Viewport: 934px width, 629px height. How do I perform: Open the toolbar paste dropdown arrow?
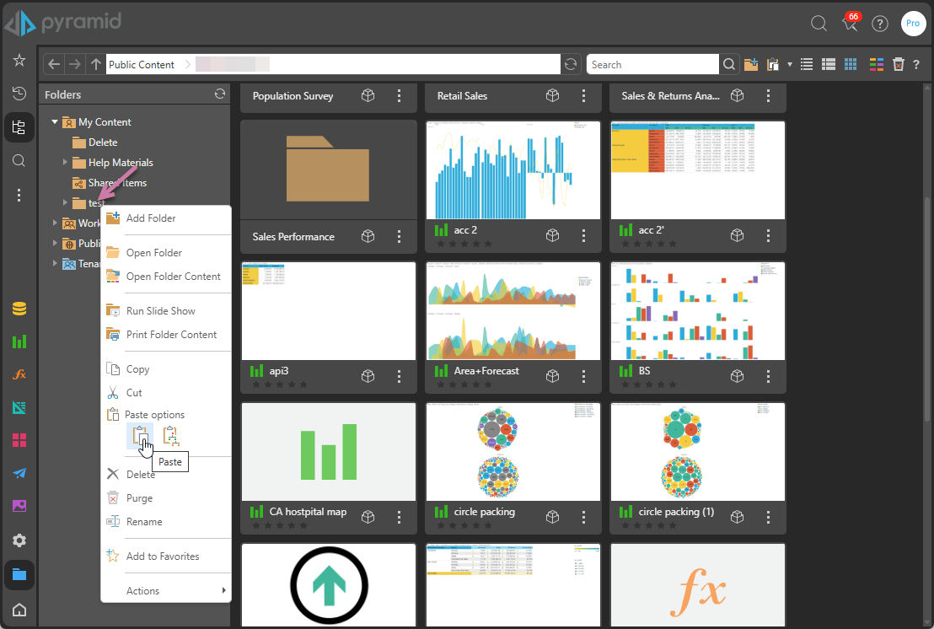pyautogui.click(x=789, y=65)
